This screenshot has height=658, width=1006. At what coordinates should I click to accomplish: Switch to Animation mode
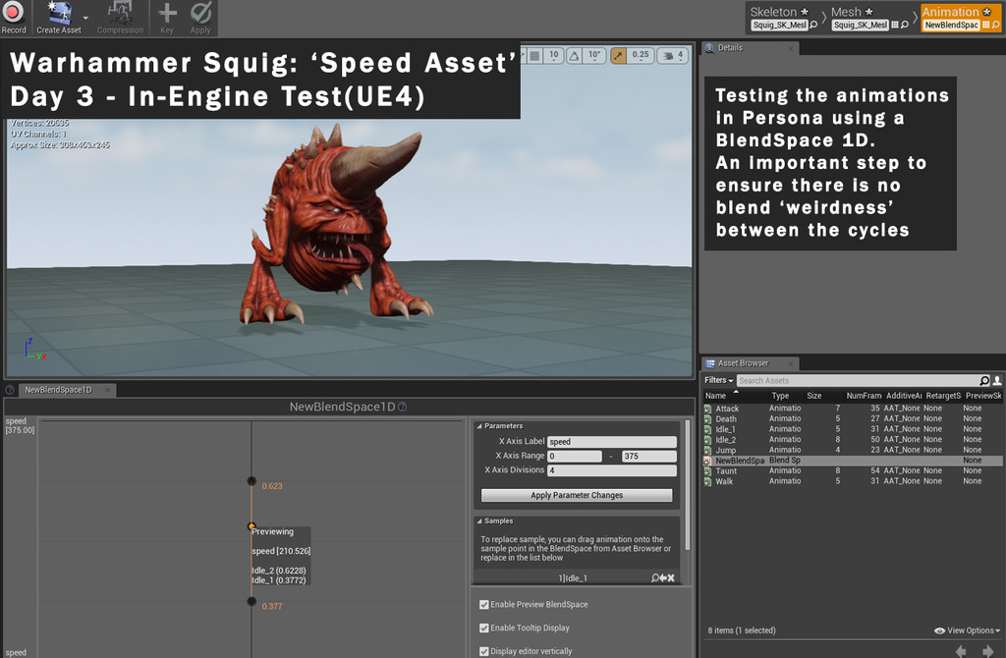(956, 12)
